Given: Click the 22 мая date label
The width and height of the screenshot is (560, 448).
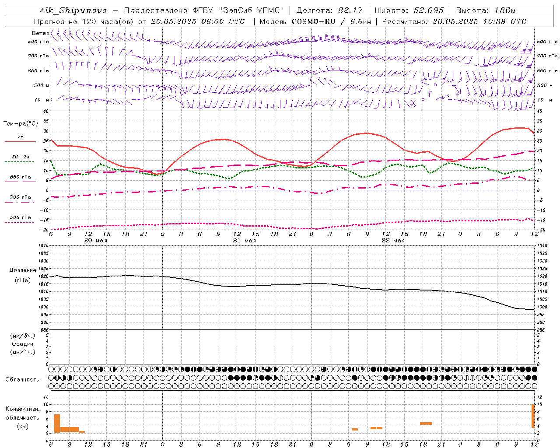Looking at the screenshot, I should (x=393, y=241).
